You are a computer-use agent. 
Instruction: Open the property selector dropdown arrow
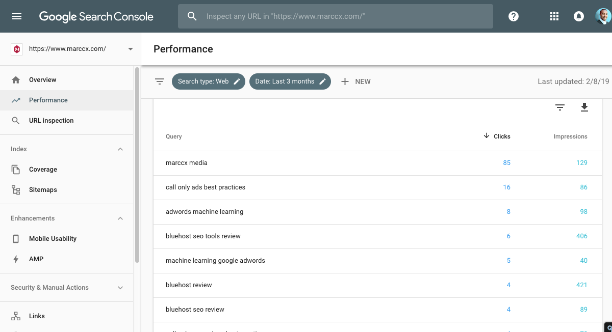pyautogui.click(x=131, y=49)
